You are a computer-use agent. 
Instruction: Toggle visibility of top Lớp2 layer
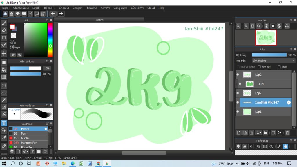[238, 75]
